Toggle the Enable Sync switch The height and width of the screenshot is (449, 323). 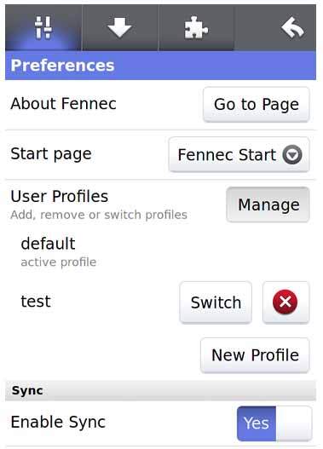pos(274,423)
